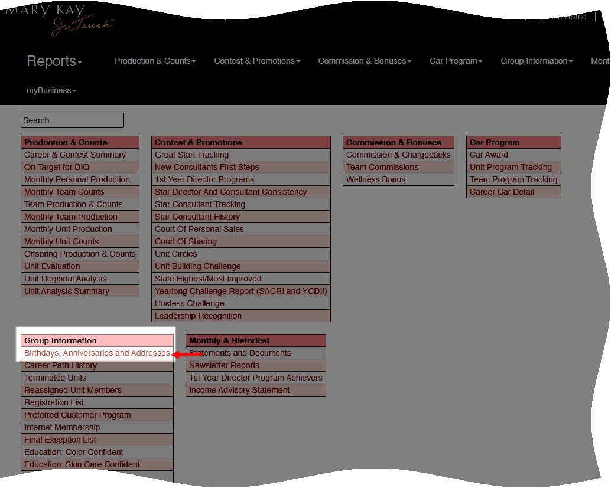This screenshot has height=488, width=611.
Task: Open Yearlong Challenge Report (SACR! and YCDI!)
Action: (x=241, y=292)
